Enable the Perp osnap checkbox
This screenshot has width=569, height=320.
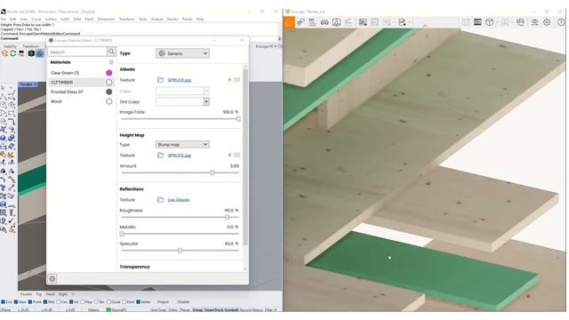click(x=83, y=302)
